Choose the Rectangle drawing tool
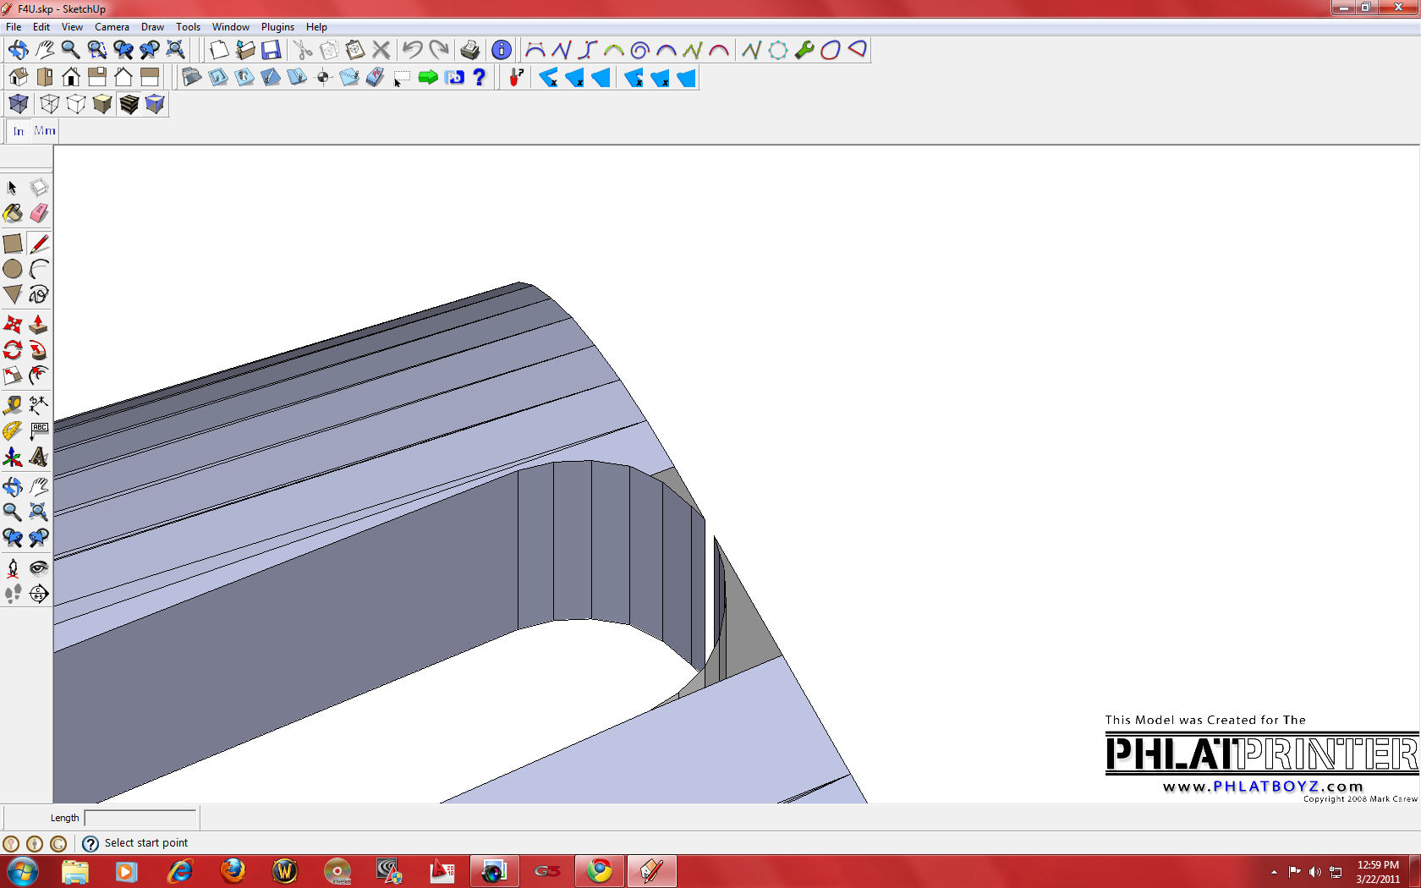The image size is (1421, 888). pos(13,244)
